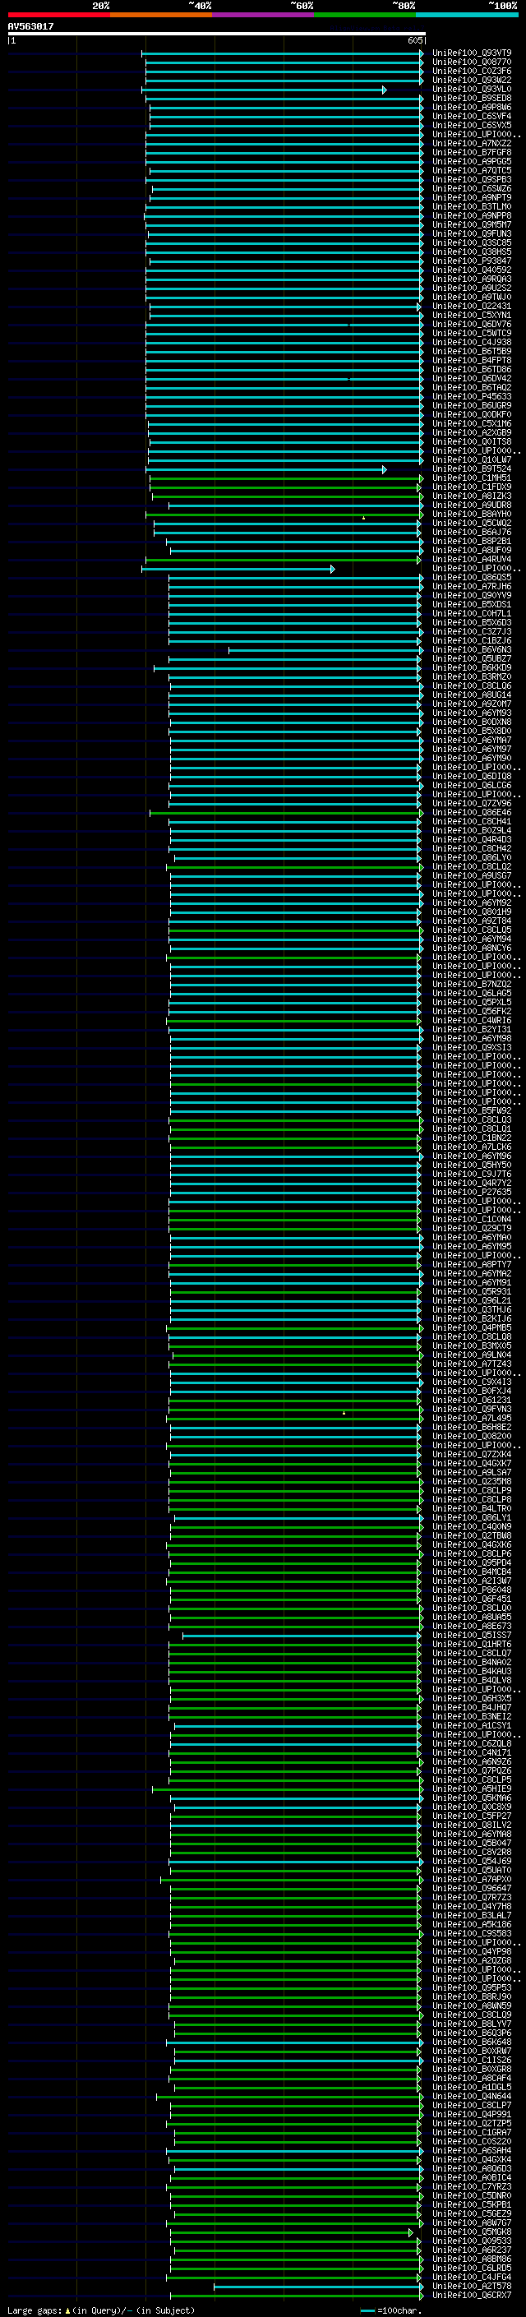Open hit UniRef100_B6V6N3
Image resolution: width=526 pixels, height=2317 pixels.
[471, 649]
